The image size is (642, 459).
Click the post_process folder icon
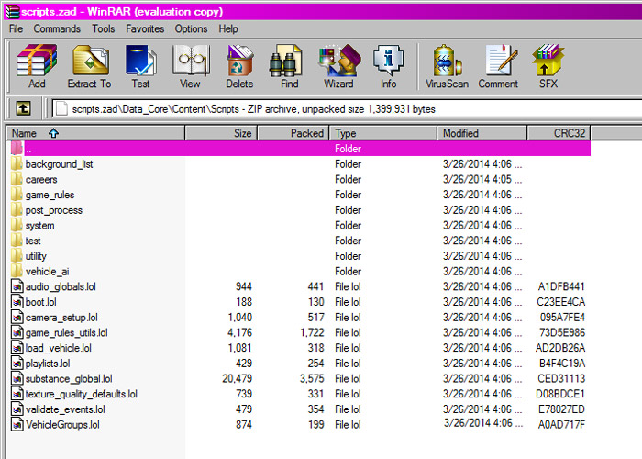point(17,210)
